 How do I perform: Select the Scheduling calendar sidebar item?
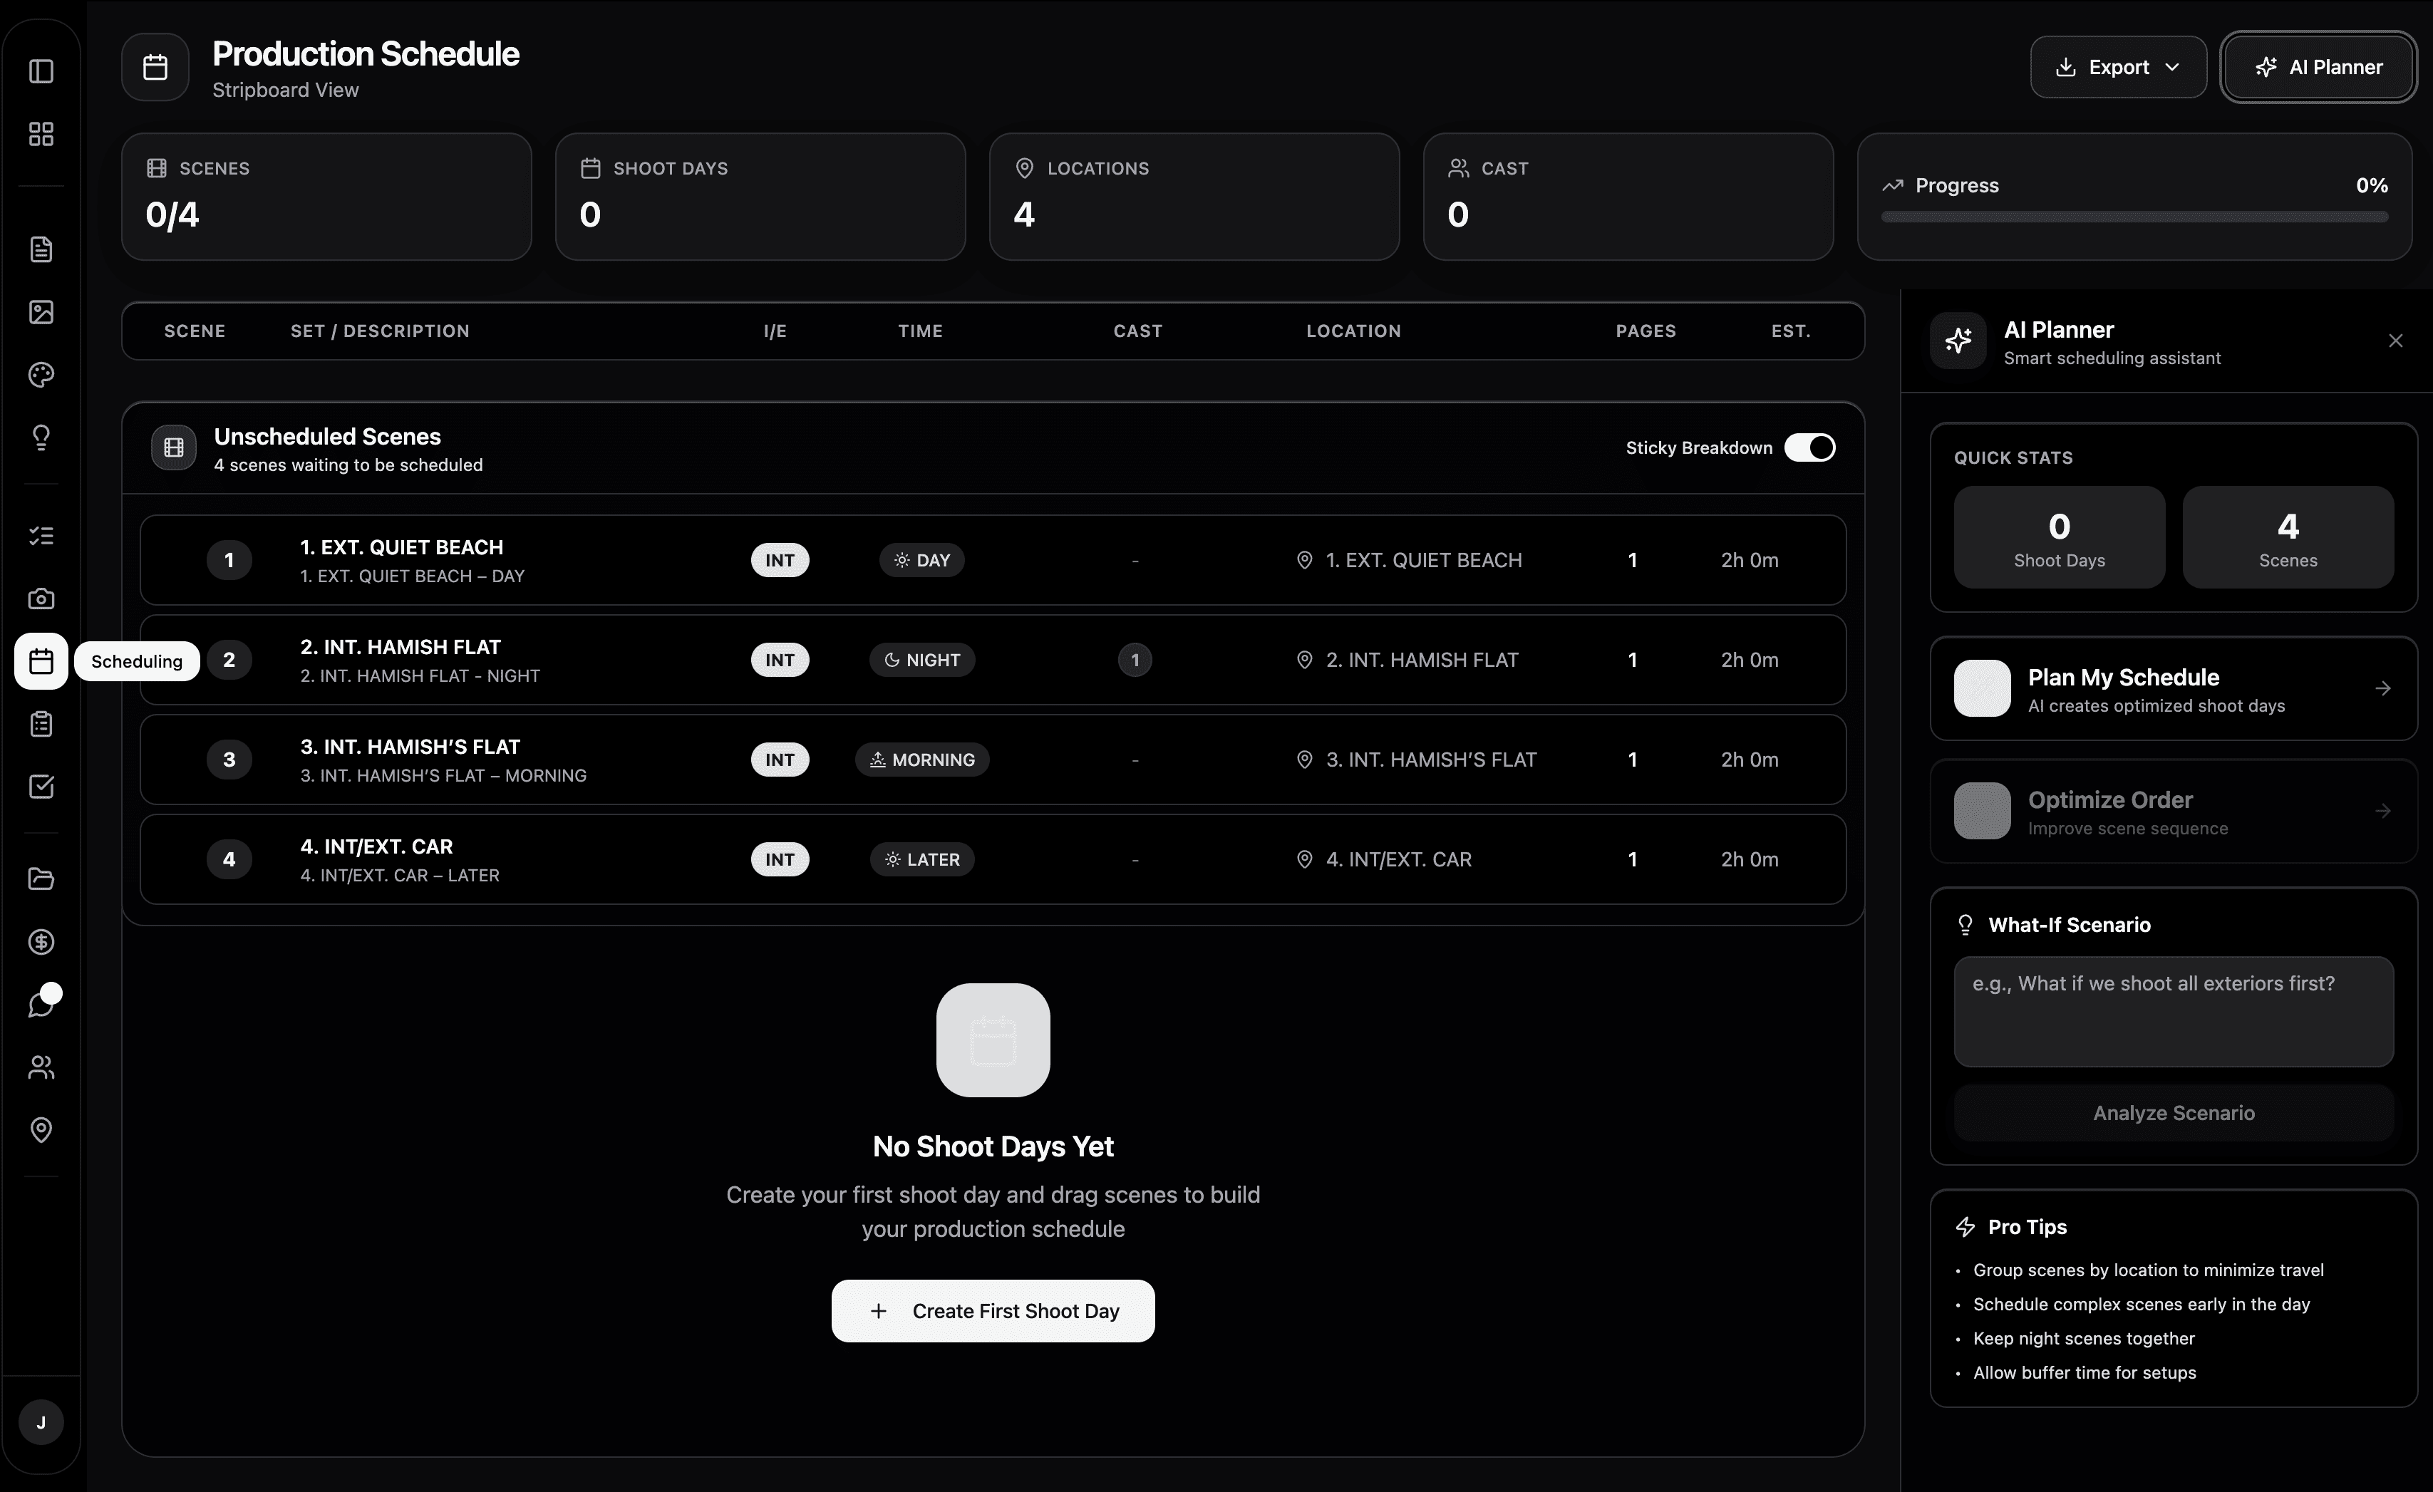point(41,660)
